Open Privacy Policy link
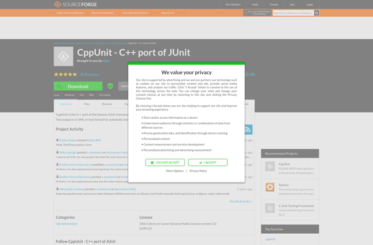This screenshot has height=245, width=373. (198, 171)
